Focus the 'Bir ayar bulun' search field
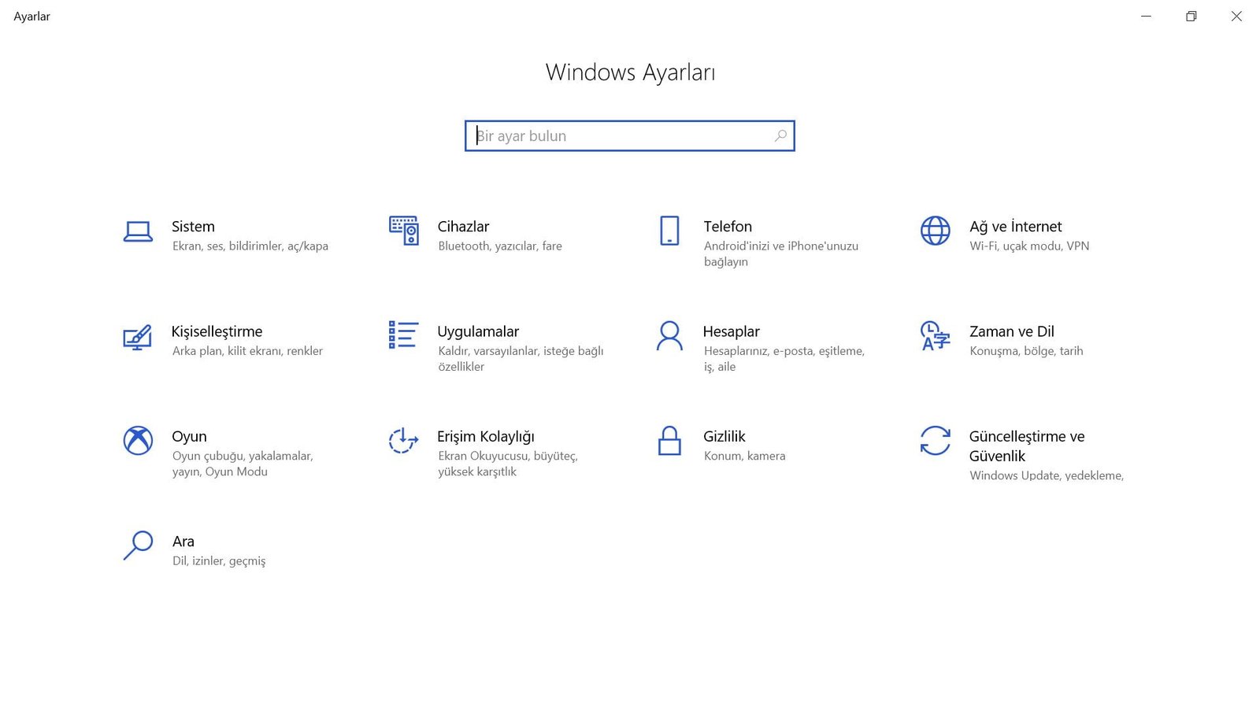Image resolution: width=1260 pixels, height=721 pixels. click(622, 136)
